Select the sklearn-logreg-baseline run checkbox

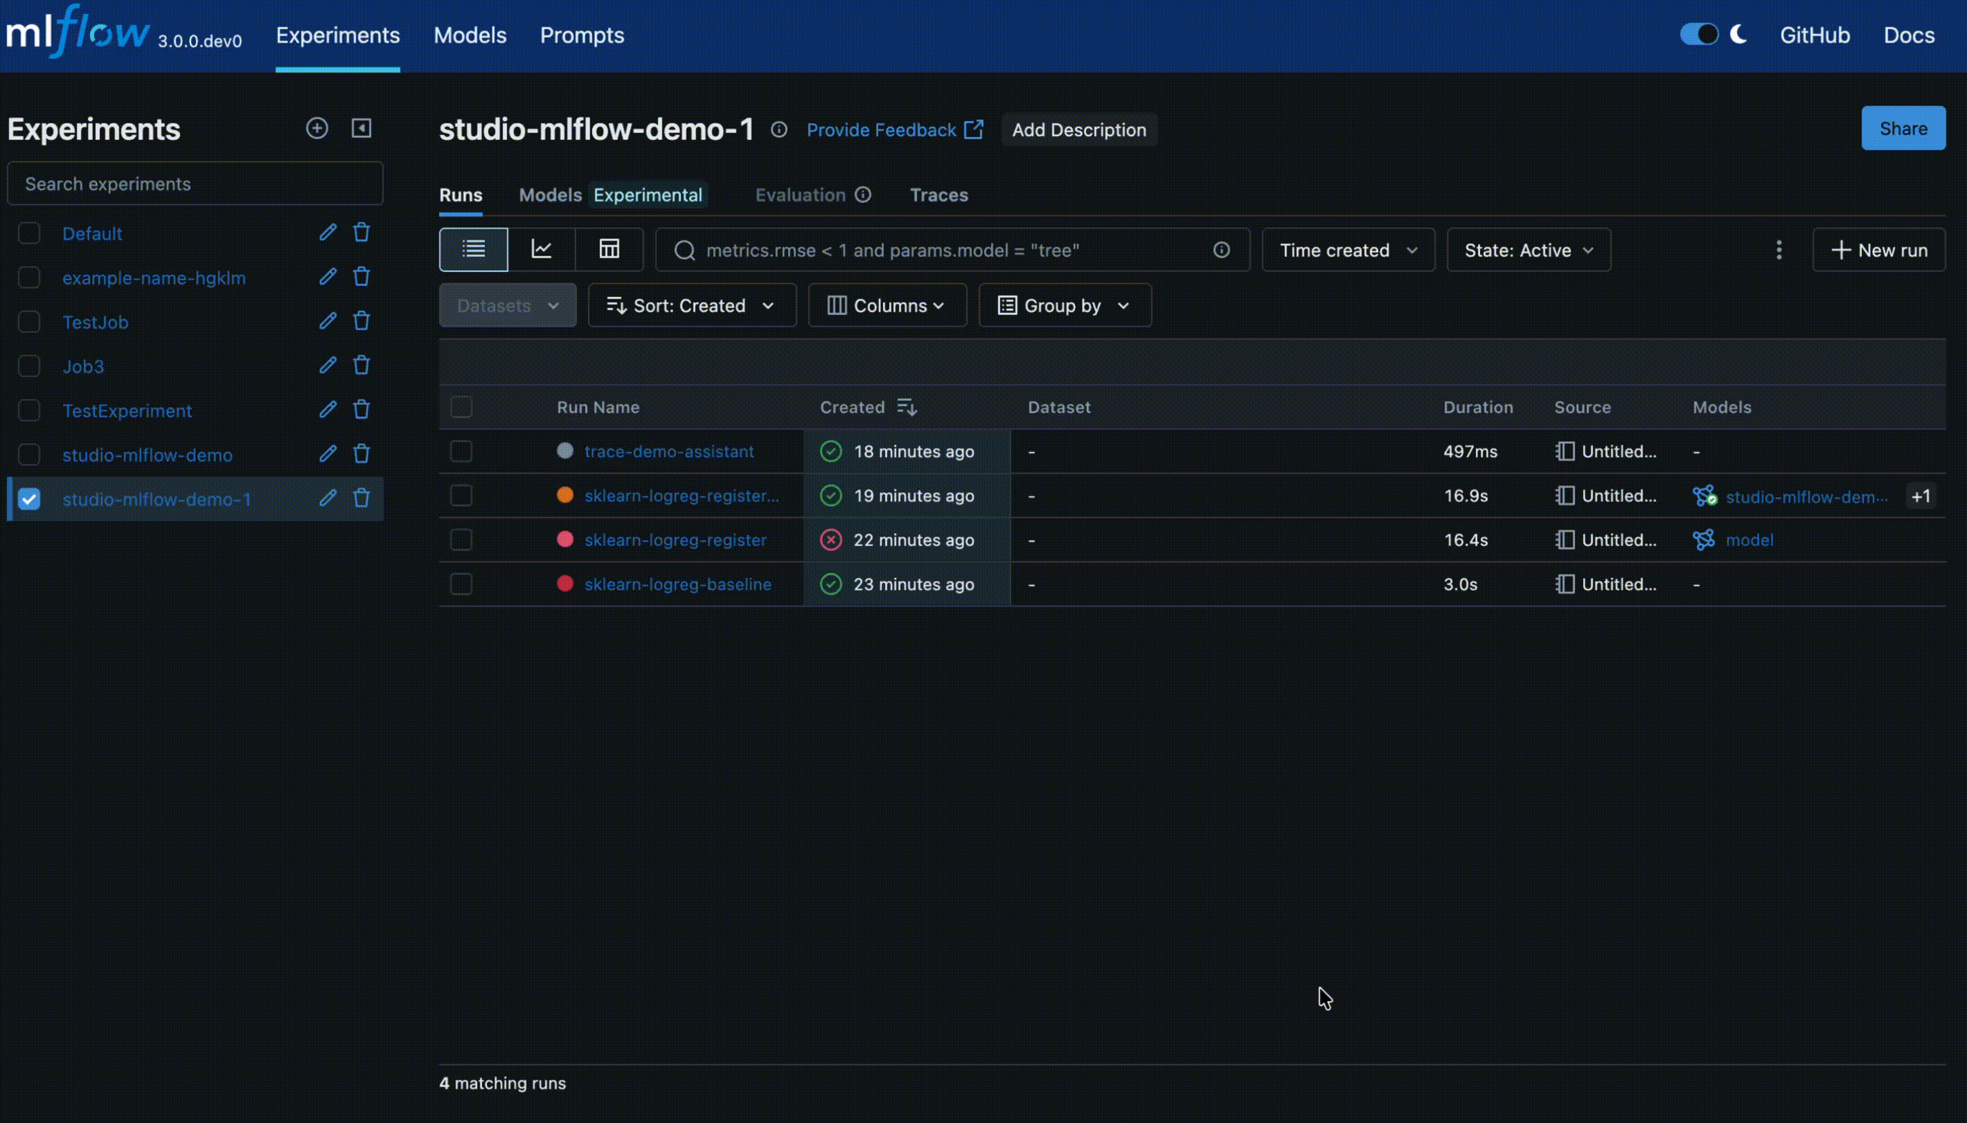click(x=461, y=584)
